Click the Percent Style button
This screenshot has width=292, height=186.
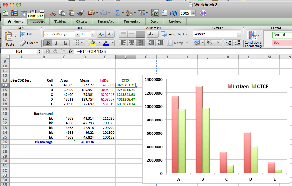pyautogui.click(x=209, y=43)
